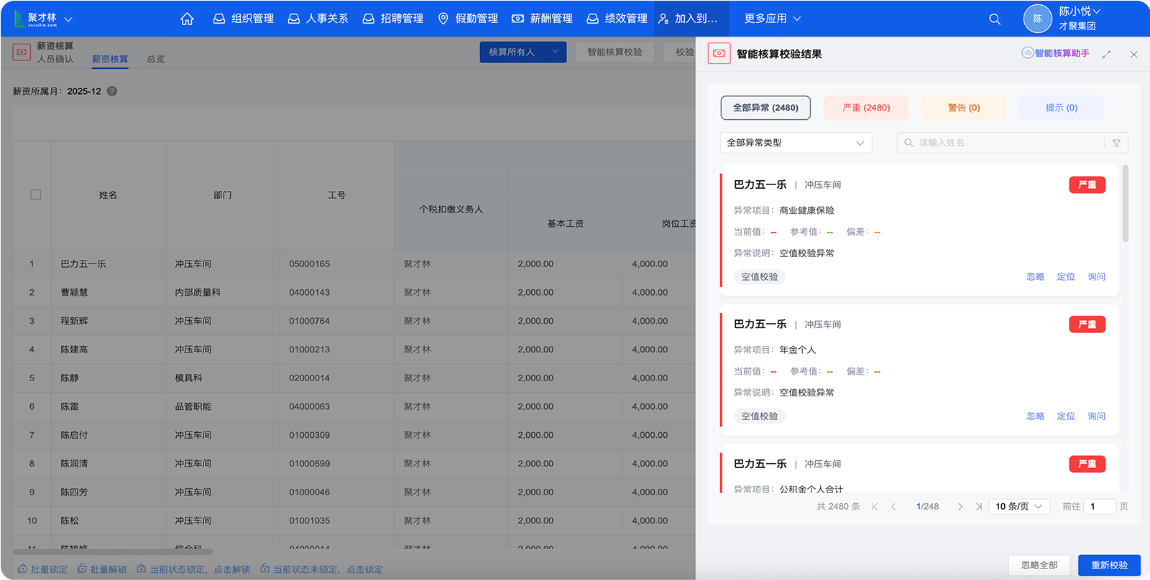Click the 加入到… person icon in navigation

(x=663, y=19)
